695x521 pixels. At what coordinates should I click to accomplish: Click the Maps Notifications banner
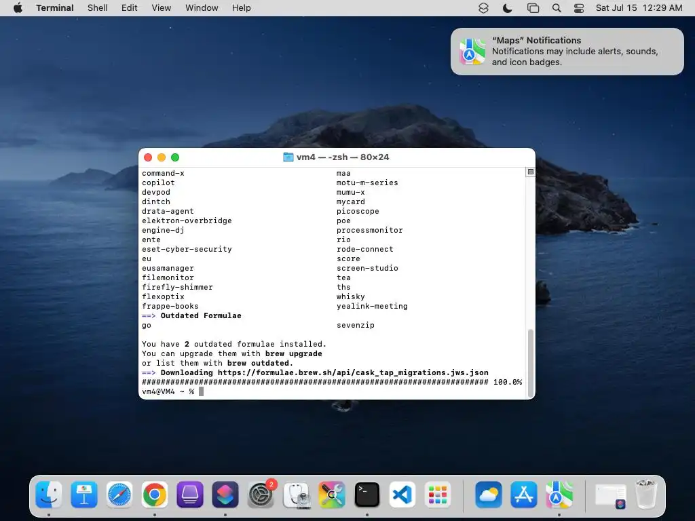(x=567, y=52)
